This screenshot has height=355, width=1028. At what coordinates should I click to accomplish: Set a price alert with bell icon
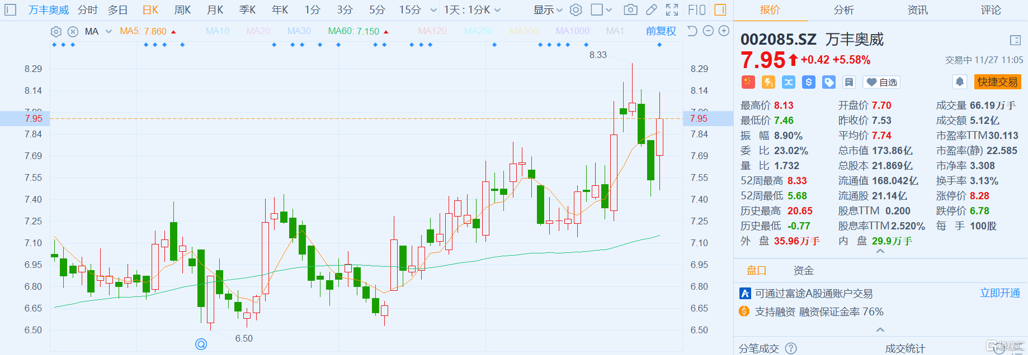[x=960, y=82]
